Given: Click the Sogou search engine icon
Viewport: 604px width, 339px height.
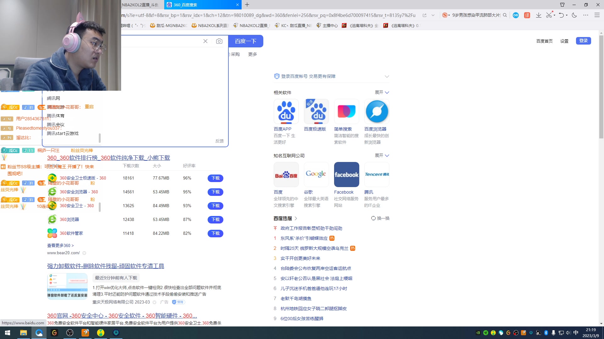Looking at the screenshot, I should tap(445, 15).
